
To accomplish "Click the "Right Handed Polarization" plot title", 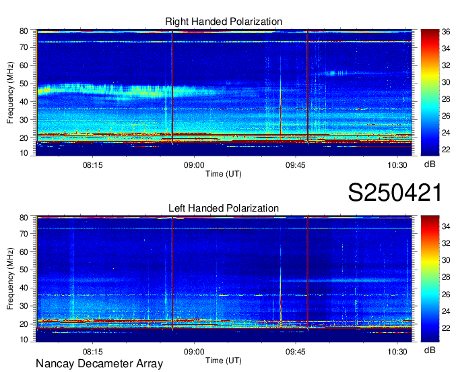I will pos(224,22).
